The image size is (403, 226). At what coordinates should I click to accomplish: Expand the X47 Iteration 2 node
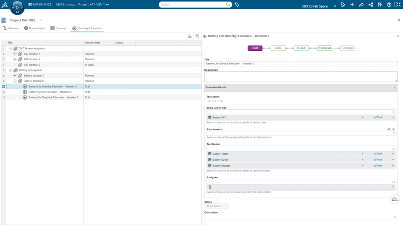tap(15, 59)
